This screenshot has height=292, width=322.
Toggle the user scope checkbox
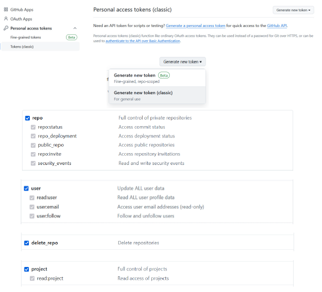(x=26, y=188)
